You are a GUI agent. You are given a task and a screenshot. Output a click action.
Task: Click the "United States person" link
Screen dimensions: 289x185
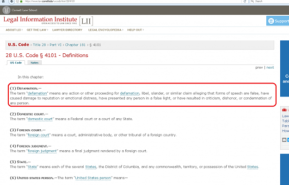pos(93,178)
